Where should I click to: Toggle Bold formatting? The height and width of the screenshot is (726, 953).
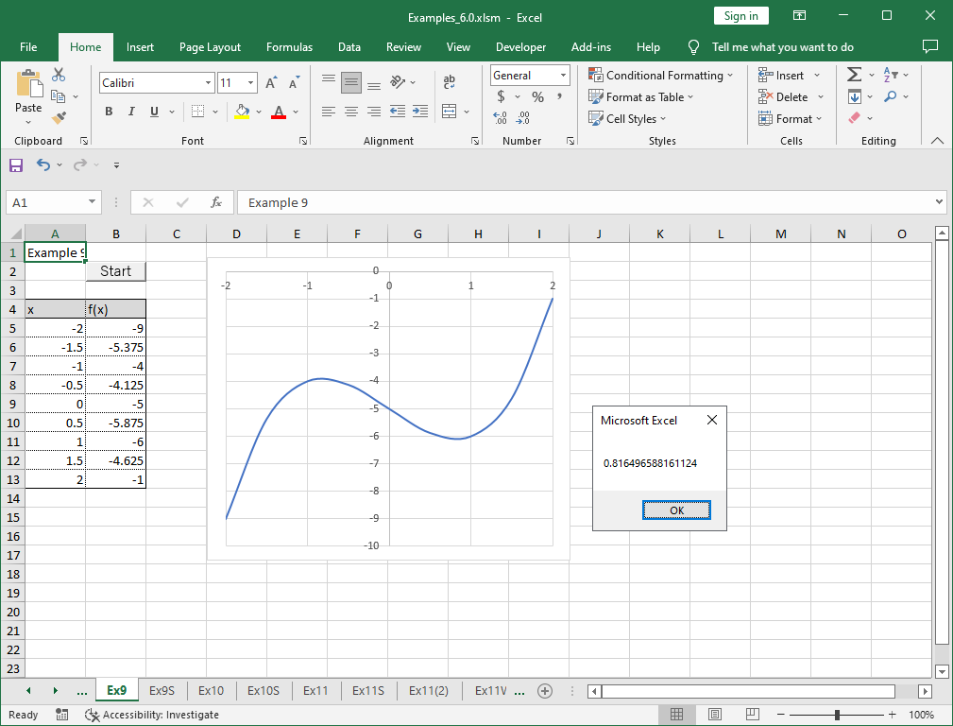[109, 112]
